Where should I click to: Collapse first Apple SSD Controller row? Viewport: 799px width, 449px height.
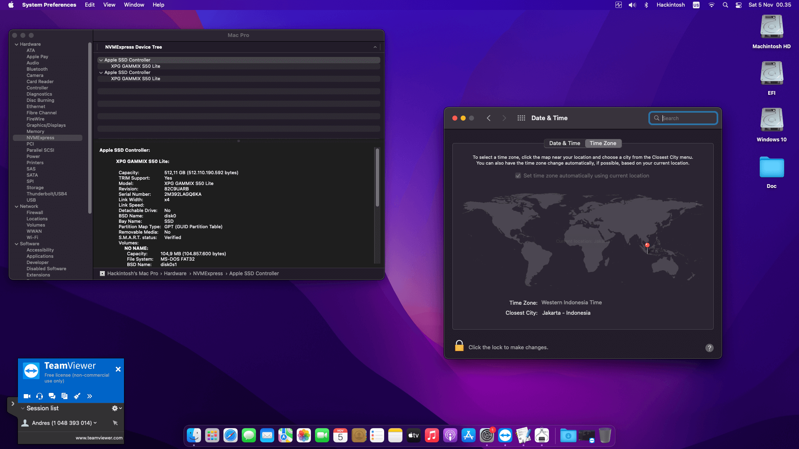101,60
